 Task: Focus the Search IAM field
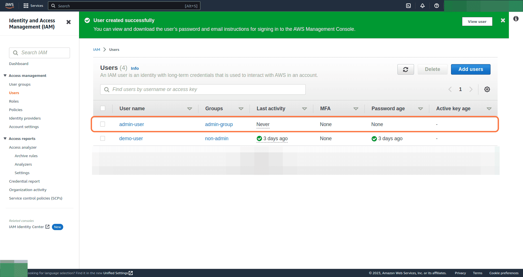[40, 53]
